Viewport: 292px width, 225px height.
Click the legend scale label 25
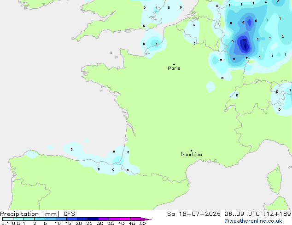tap(89, 223)
